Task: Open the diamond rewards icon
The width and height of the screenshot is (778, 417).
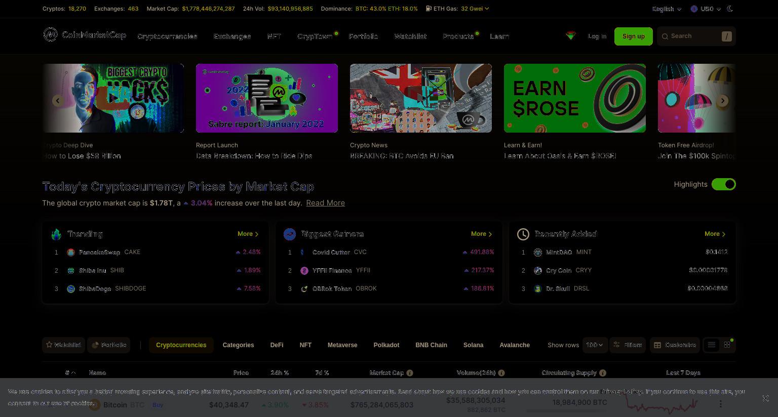Action: click(x=571, y=35)
